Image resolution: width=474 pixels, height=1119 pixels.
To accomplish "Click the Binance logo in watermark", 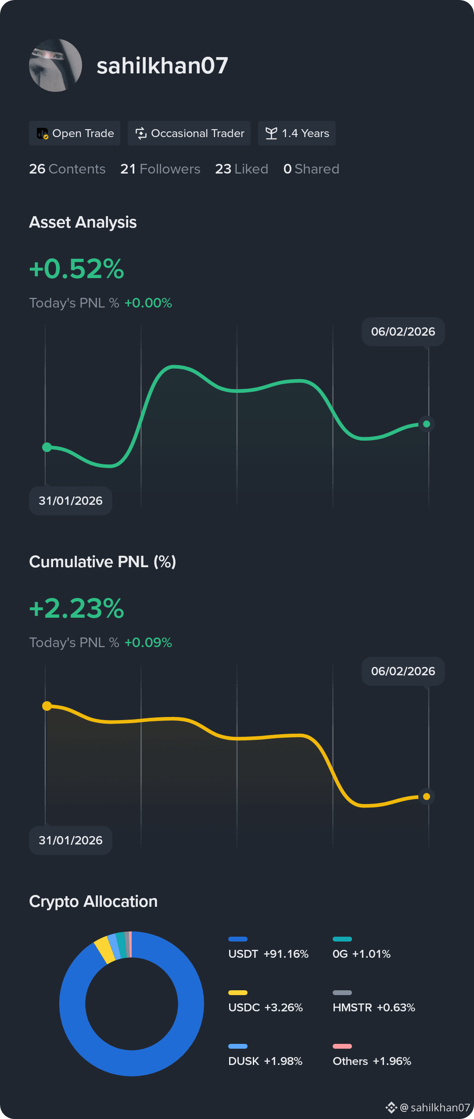I will coord(391,1108).
